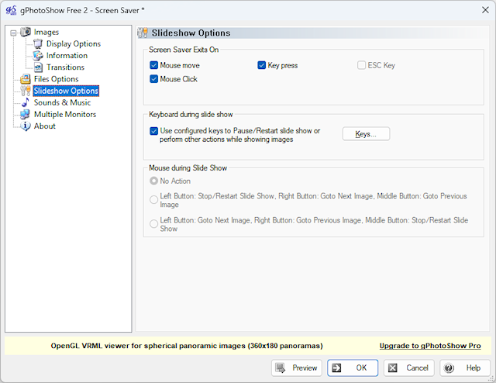Viewport: 496px width, 383px height.
Task: Click the Display Options monitor icon
Action: coord(38,43)
